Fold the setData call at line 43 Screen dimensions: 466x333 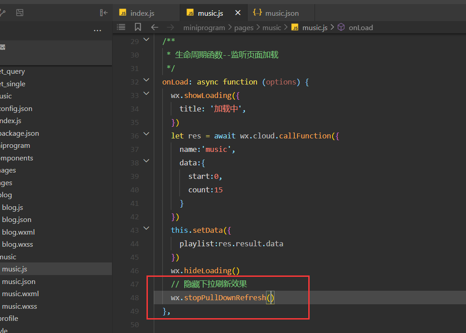[x=146, y=228]
